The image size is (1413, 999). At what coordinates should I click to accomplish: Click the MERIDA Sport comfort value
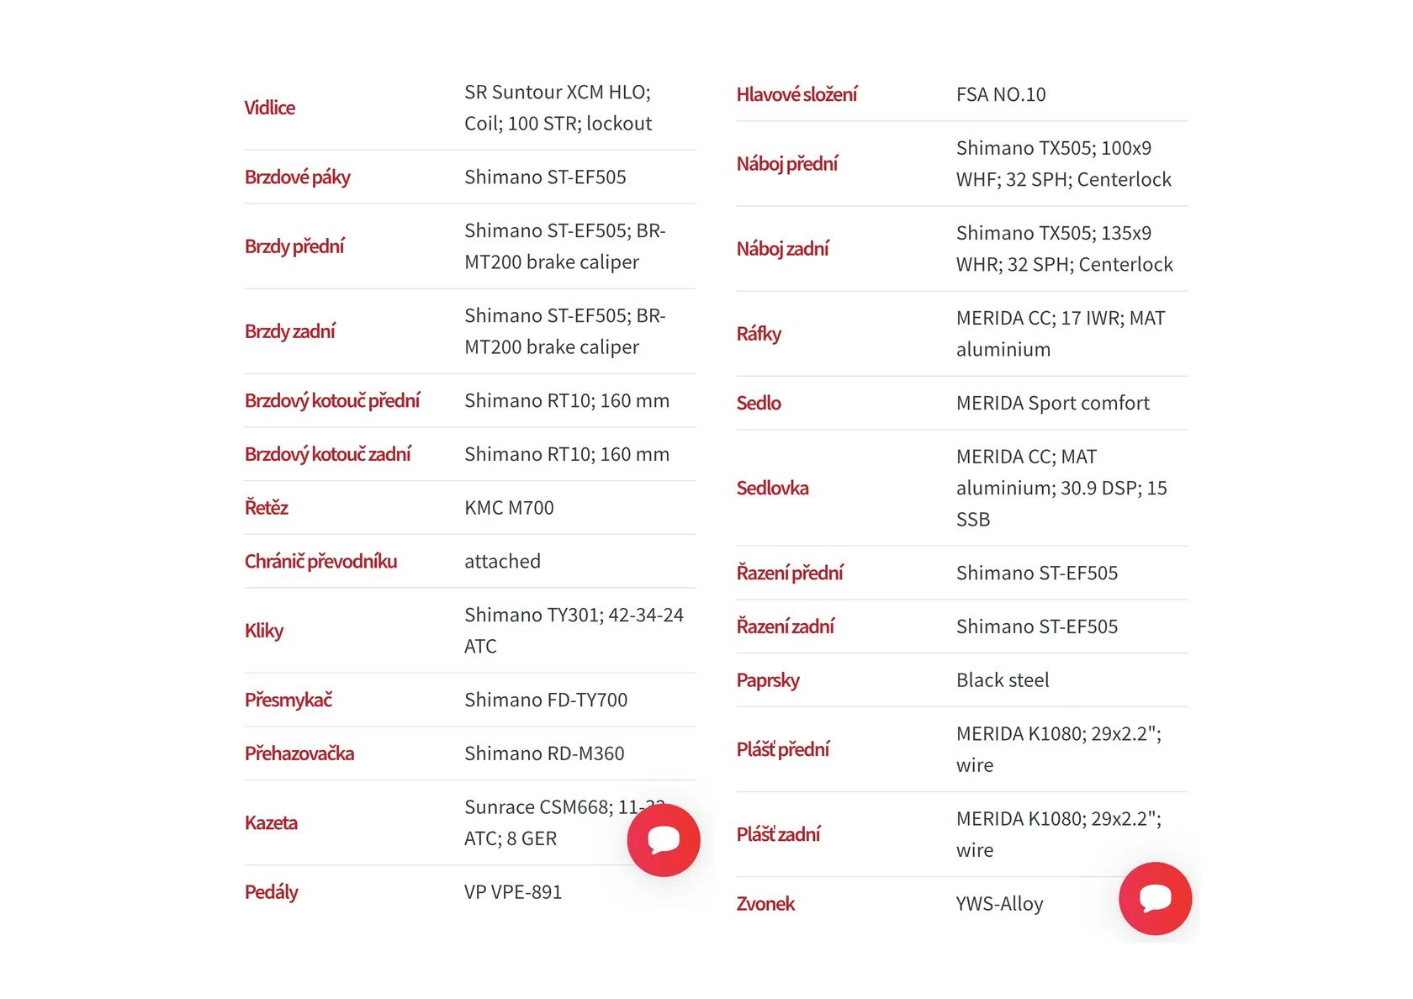click(1052, 404)
